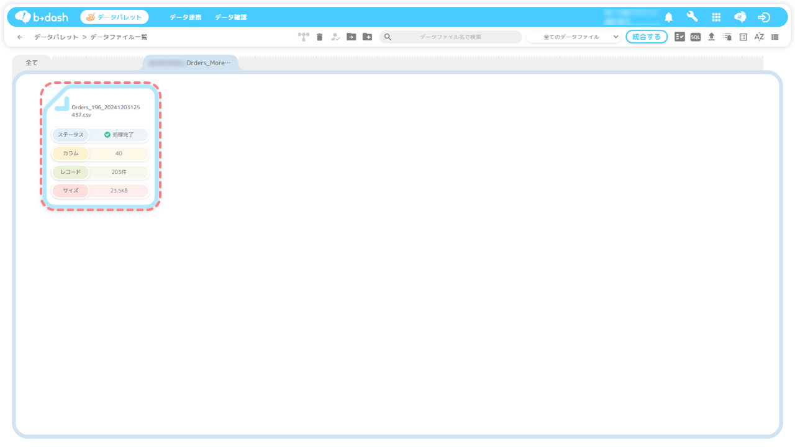Screen dimensions: 795x447
Task: Click the data flow diagram icon
Action: [303, 37]
